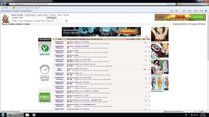Open windows 7 ultimate with loader torrent
The image size is (209, 117).
tap(78, 46)
